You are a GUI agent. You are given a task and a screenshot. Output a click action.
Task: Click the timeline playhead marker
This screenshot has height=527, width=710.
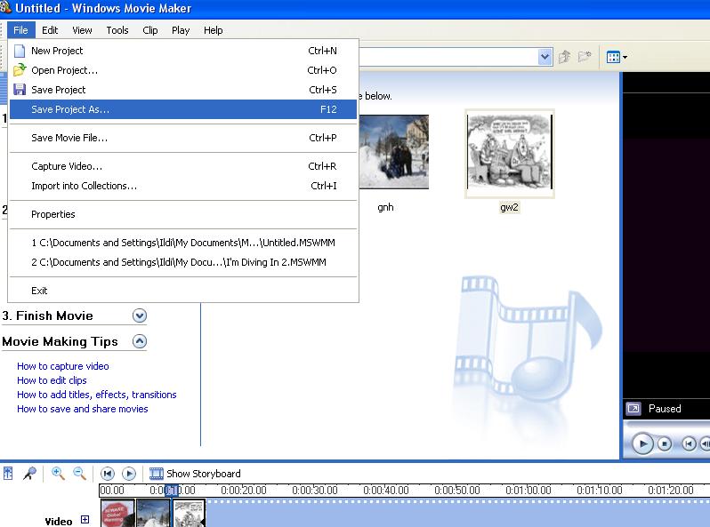point(172,491)
